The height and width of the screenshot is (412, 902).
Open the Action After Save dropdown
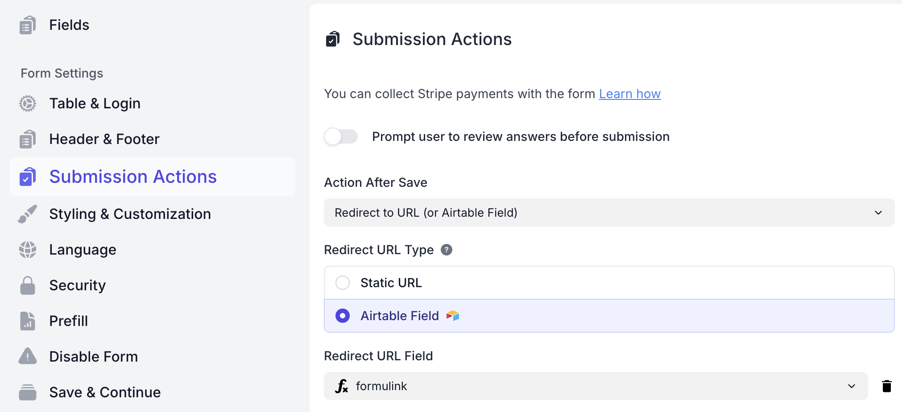tap(608, 213)
